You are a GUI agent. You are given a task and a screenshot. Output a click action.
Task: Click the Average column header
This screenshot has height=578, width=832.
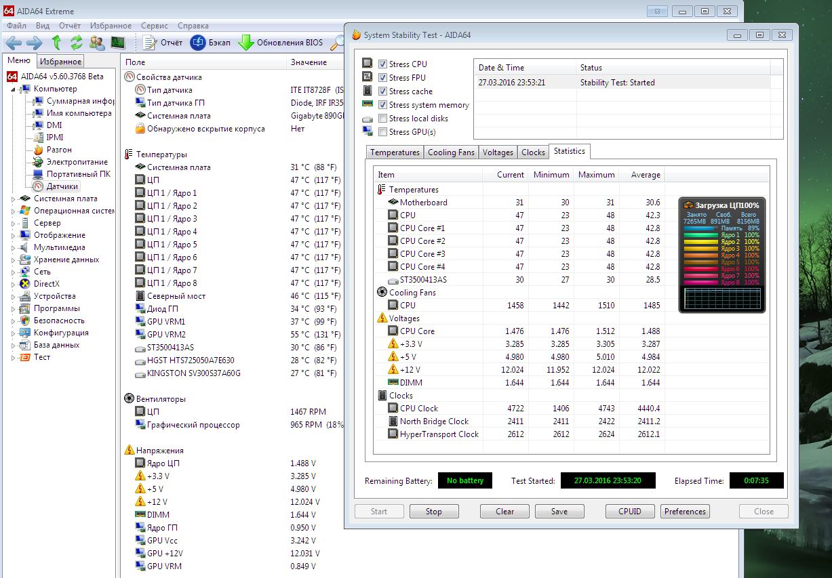(642, 175)
